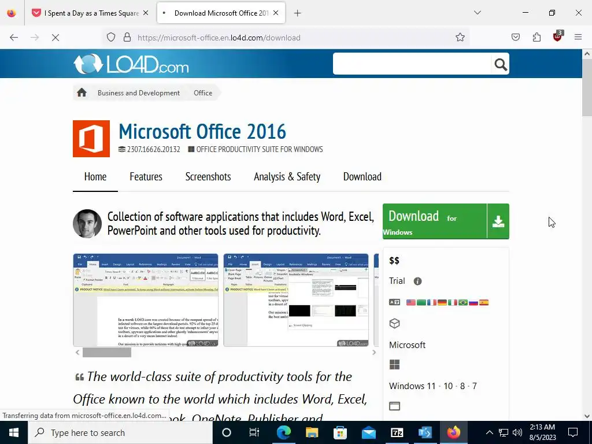Open the shield tracking protection icon
Screen dimensions: 592x444
click(111, 38)
